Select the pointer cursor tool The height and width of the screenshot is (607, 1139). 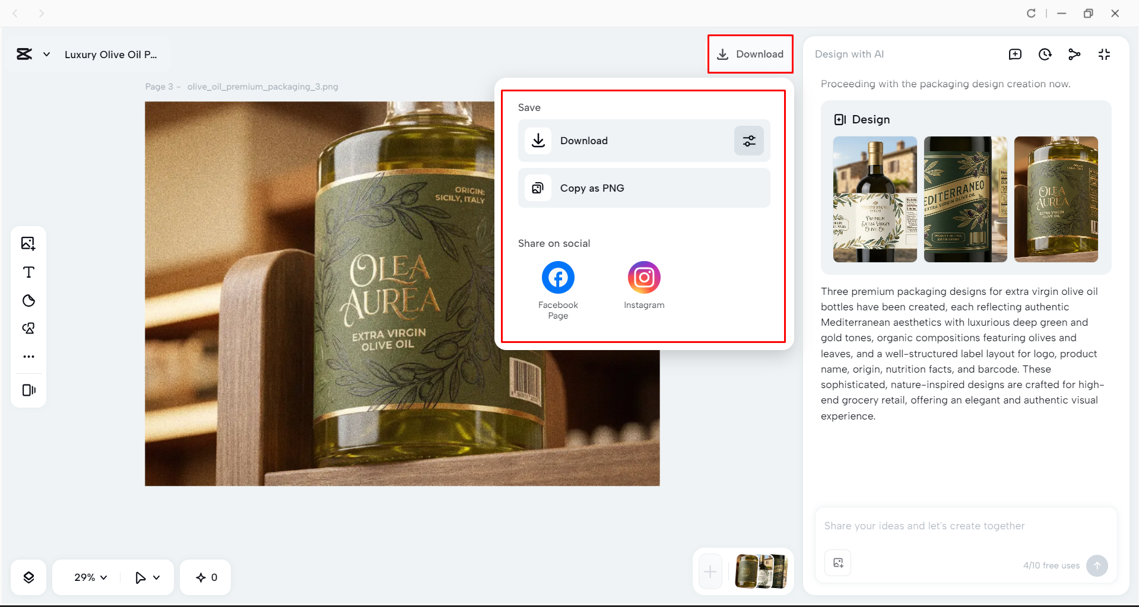click(x=140, y=577)
